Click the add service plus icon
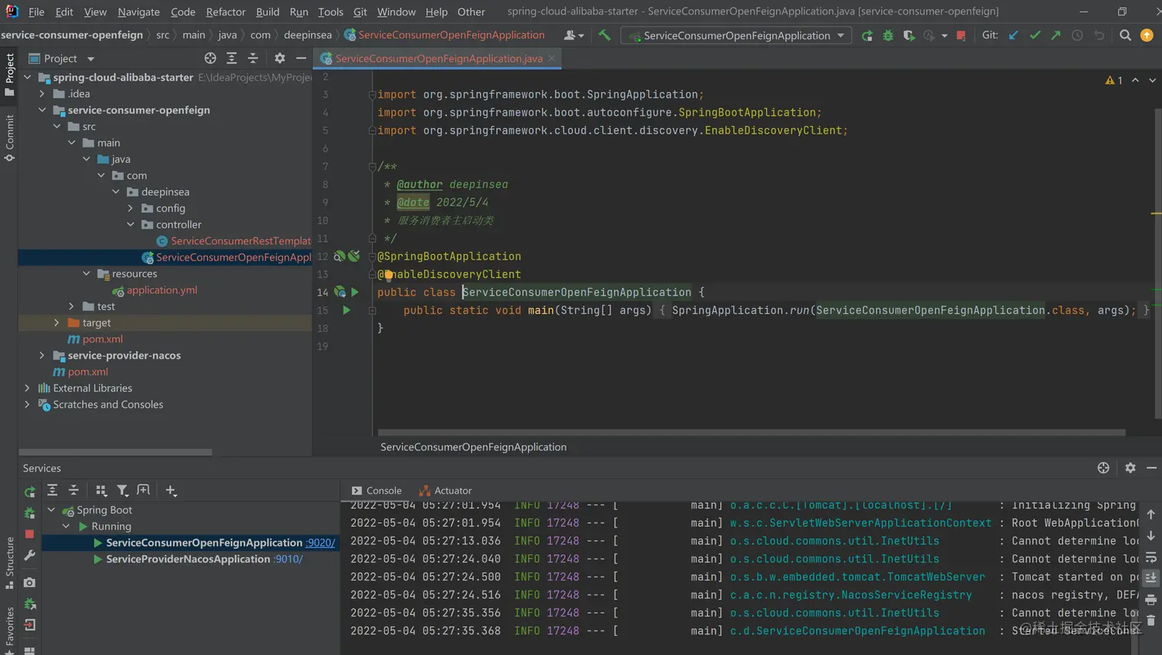The width and height of the screenshot is (1162, 655). point(171,491)
